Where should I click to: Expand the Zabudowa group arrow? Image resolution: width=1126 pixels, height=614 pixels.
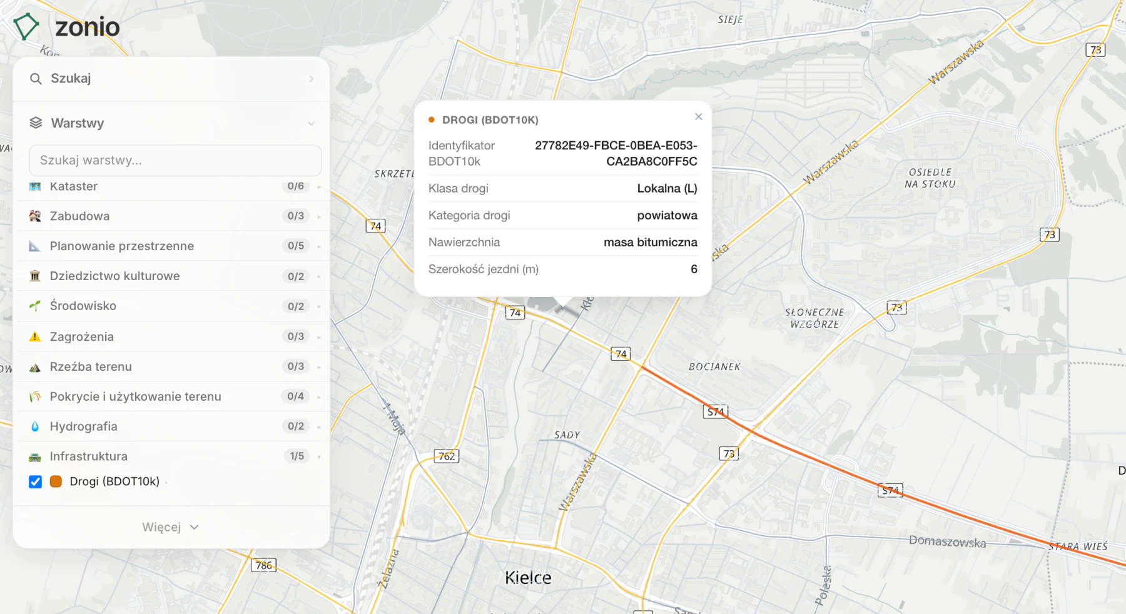click(319, 217)
